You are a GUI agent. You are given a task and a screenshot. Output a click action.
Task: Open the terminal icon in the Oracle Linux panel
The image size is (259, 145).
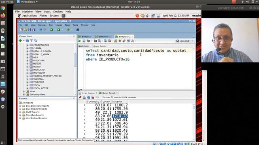(x=64, y=16)
